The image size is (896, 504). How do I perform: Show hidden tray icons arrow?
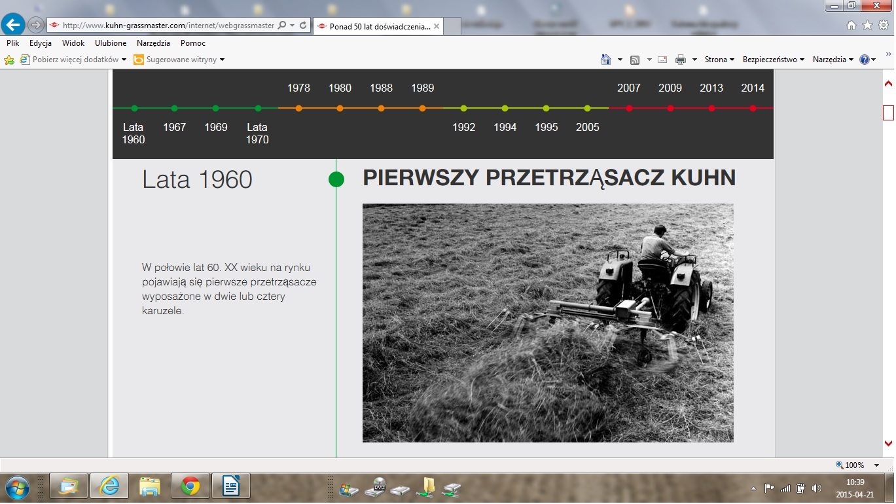pyautogui.click(x=753, y=488)
